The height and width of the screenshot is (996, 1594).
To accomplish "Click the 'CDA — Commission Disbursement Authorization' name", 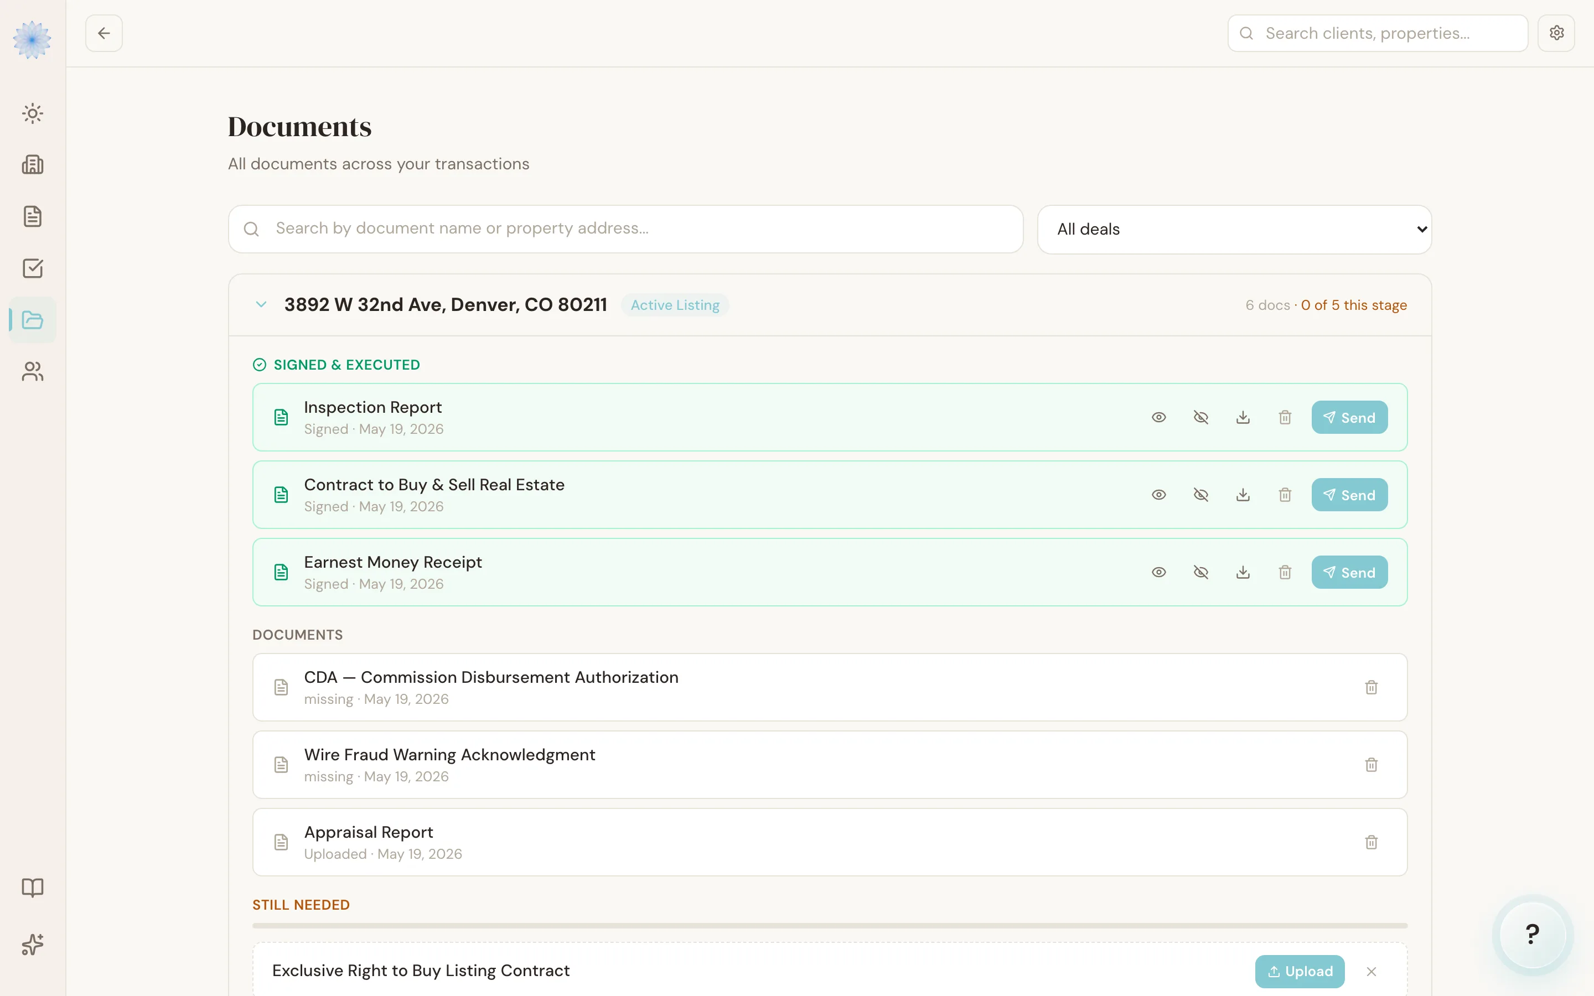I will (x=491, y=677).
